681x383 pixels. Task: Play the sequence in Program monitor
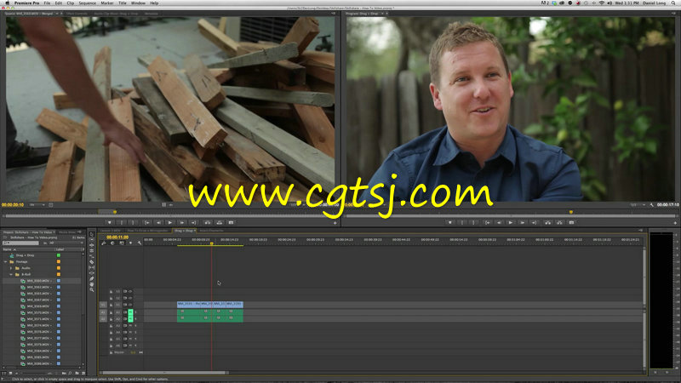point(510,222)
